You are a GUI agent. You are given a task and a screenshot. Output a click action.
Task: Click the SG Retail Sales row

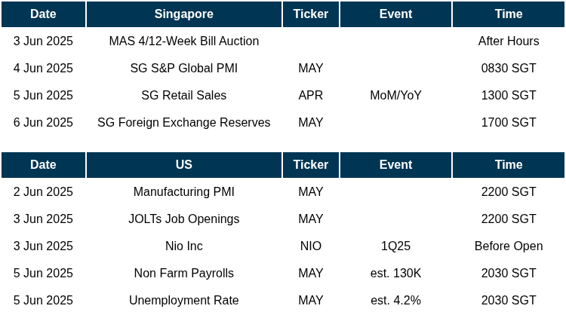[283, 96]
